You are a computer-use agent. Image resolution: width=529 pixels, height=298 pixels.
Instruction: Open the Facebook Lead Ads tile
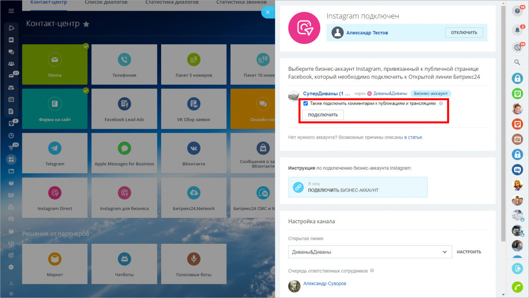(x=124, y=109)
